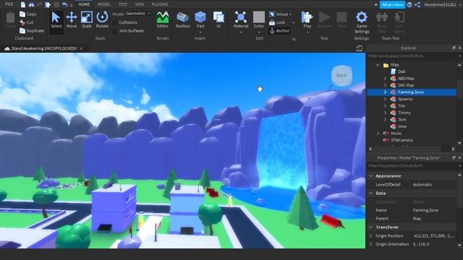Open the Part type dropdown arrow

(x=200, y=32)
